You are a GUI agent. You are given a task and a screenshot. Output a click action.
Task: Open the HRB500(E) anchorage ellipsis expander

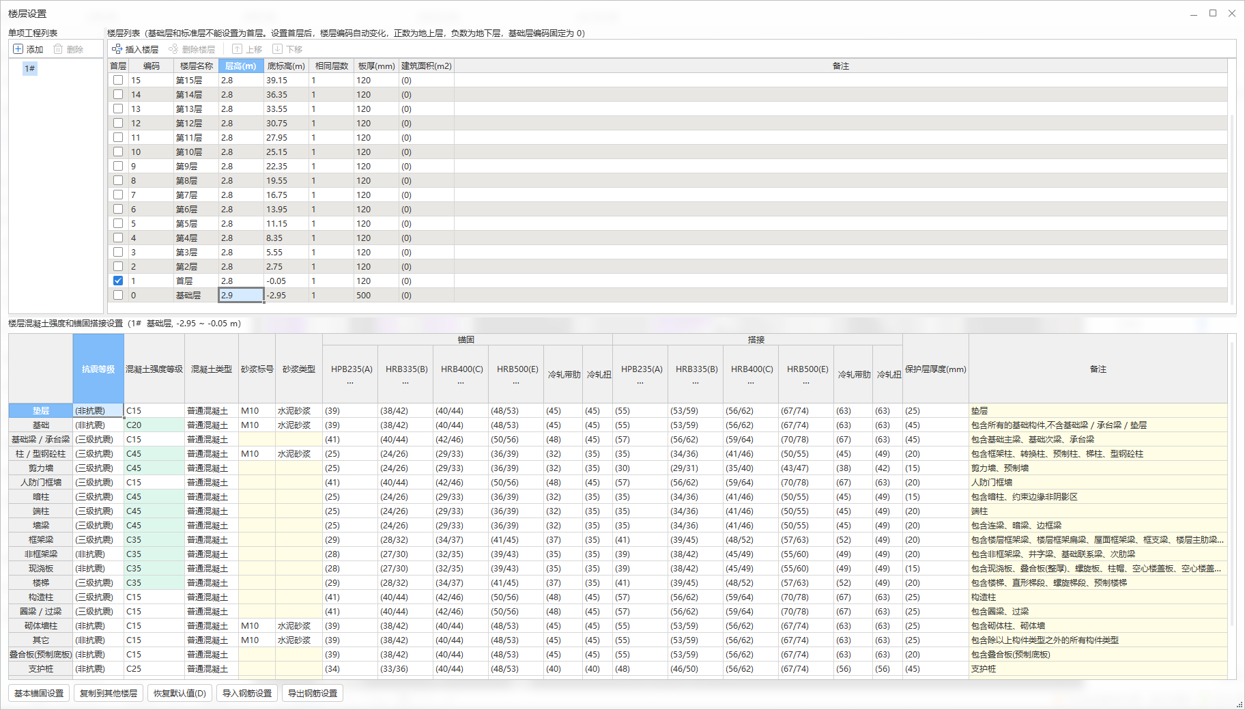pyautogui.click(x=516, y=382)
